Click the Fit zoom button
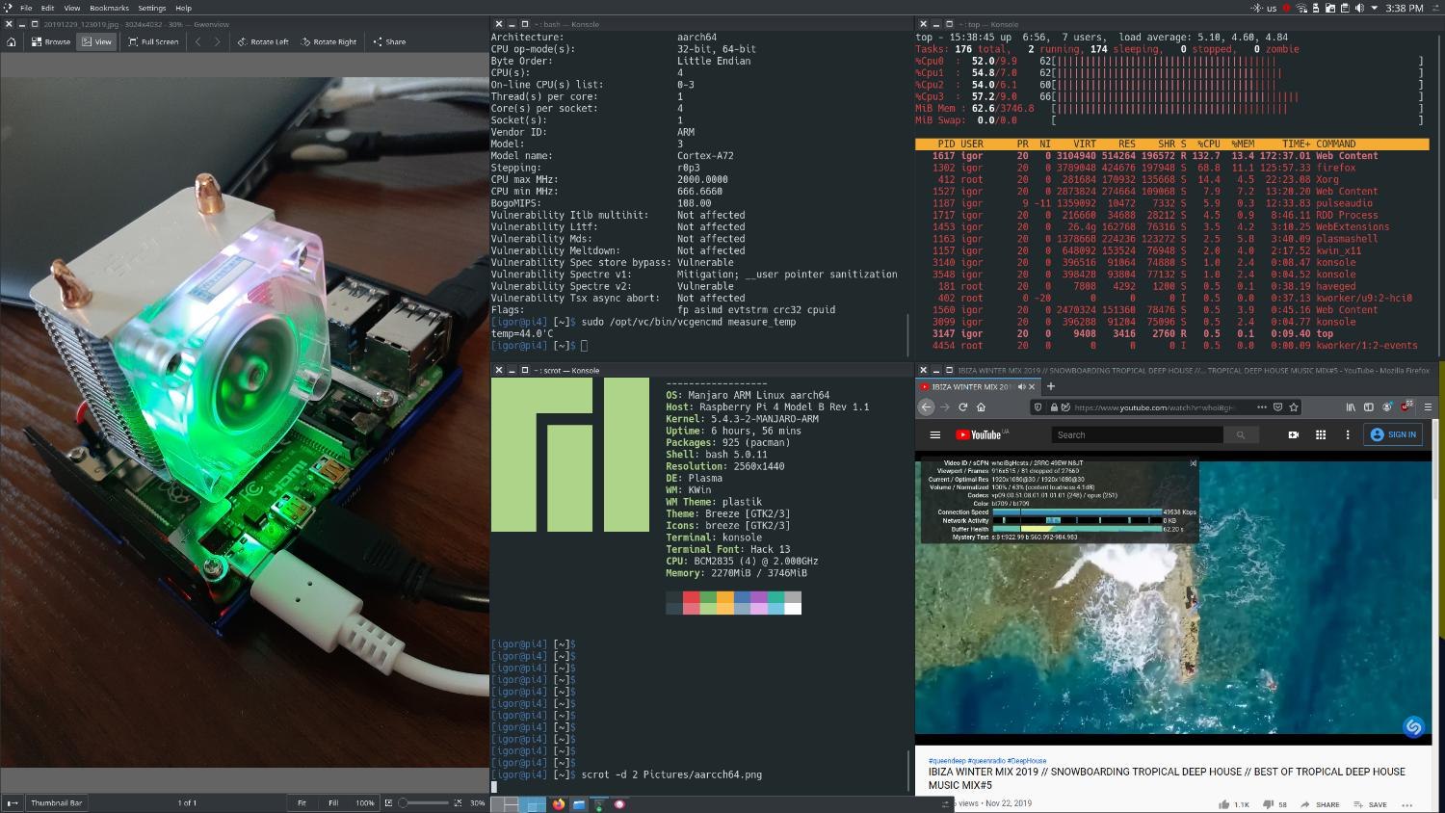The image size is (1445, 813). coord(302,802)
